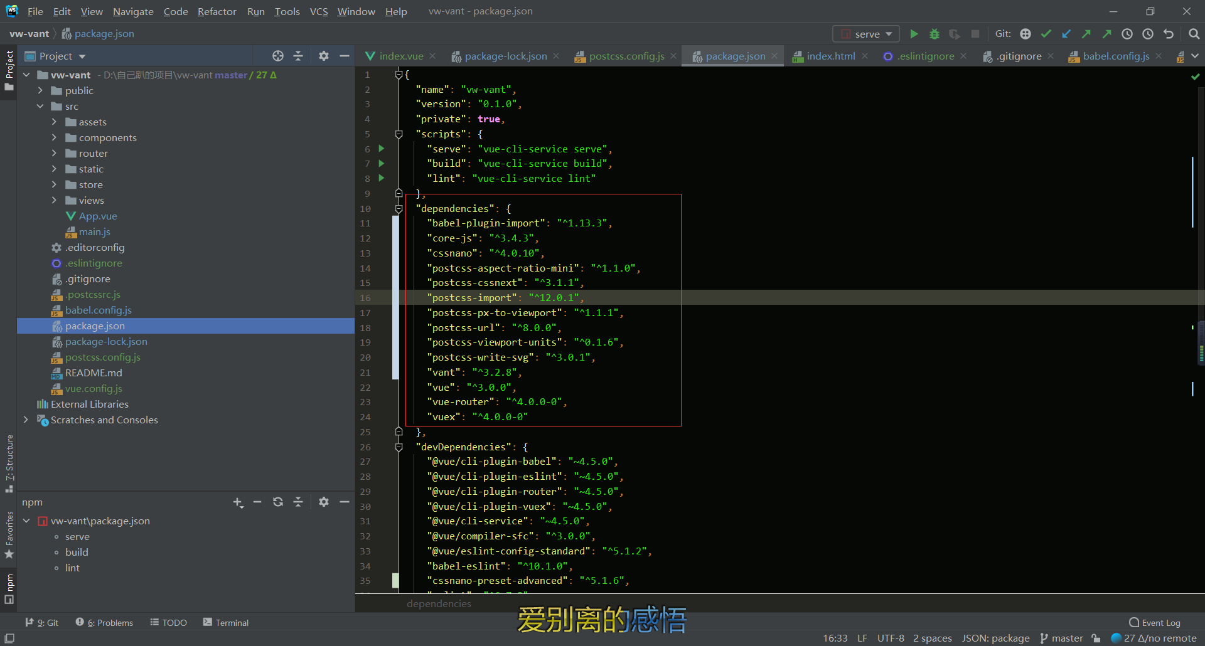The image size is (1205, 646).
Task: Open the Navigate menu
Action: click(133, 11)
